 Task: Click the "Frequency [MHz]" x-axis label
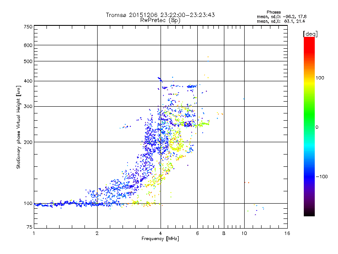160,239
